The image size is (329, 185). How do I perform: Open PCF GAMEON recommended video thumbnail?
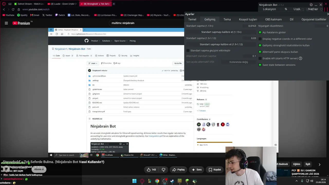point(284,173)
